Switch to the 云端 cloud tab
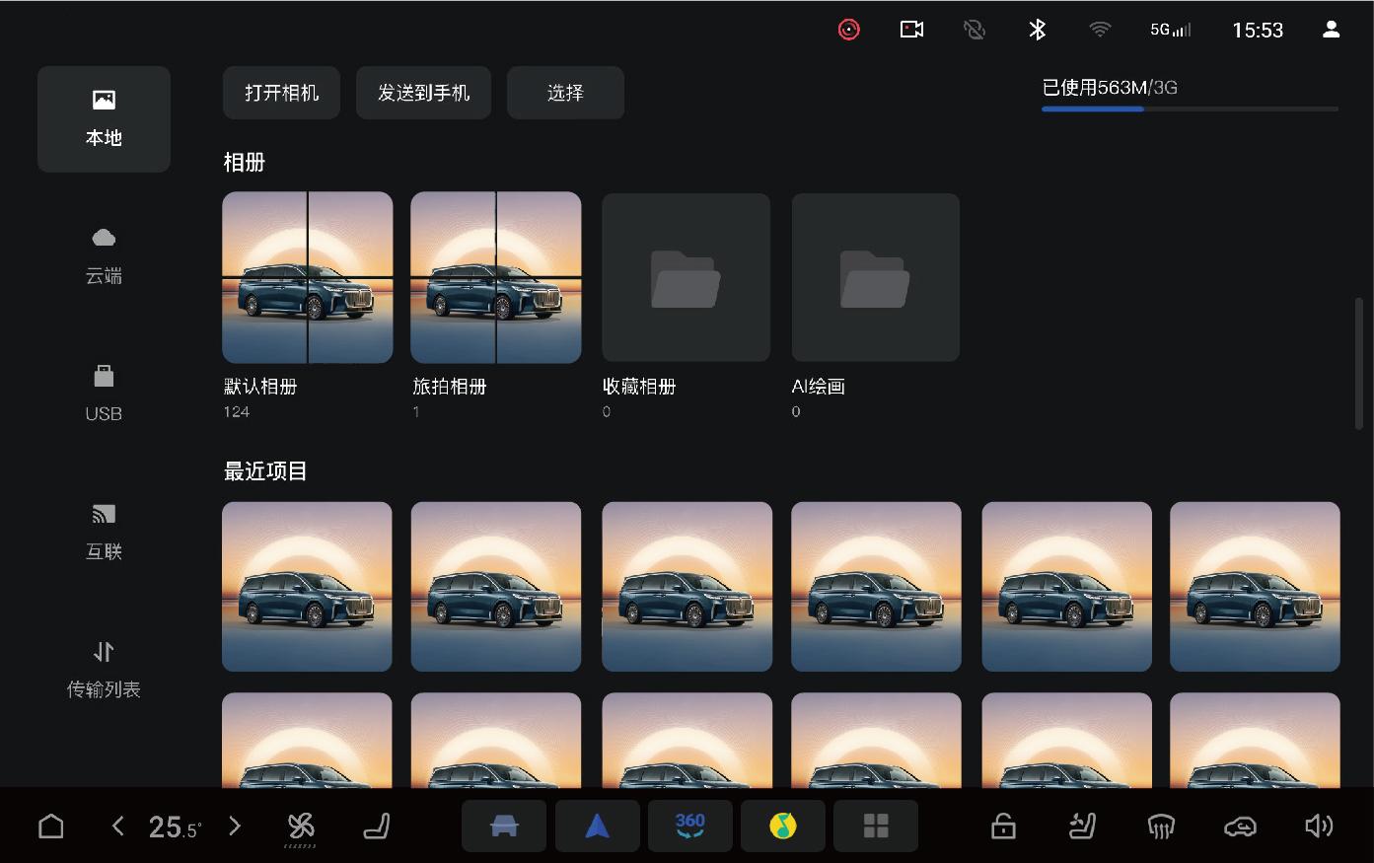This screenshot has height=863, width=1374. click(104, 255)
